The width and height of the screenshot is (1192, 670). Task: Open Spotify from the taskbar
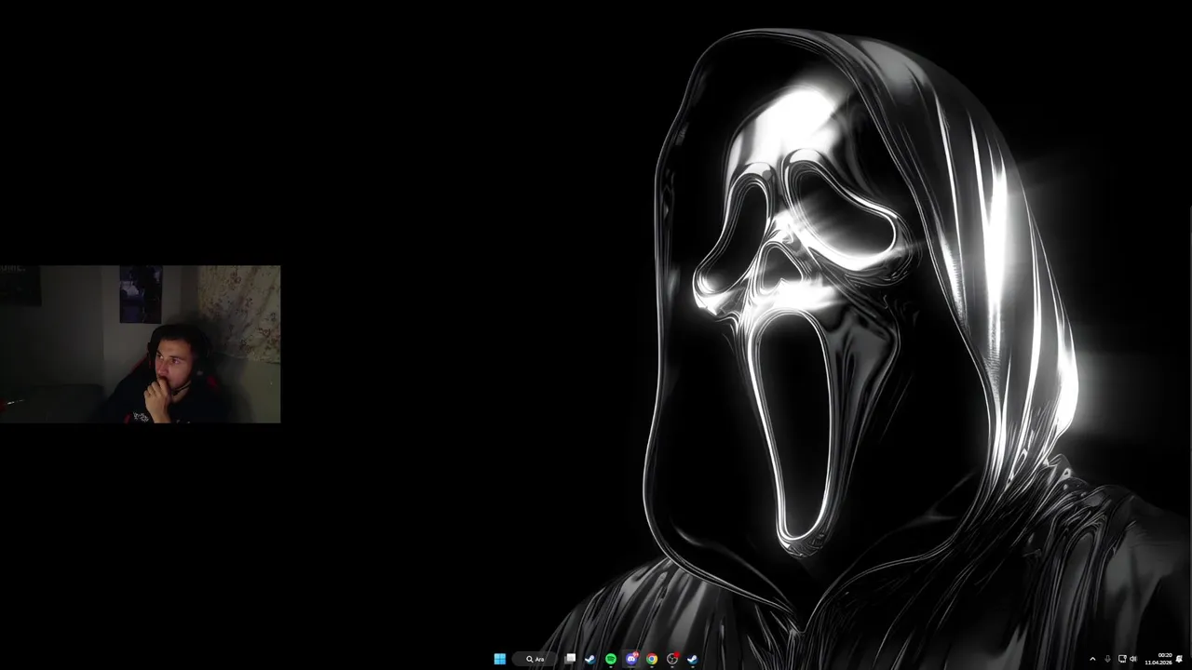point(611,659)
